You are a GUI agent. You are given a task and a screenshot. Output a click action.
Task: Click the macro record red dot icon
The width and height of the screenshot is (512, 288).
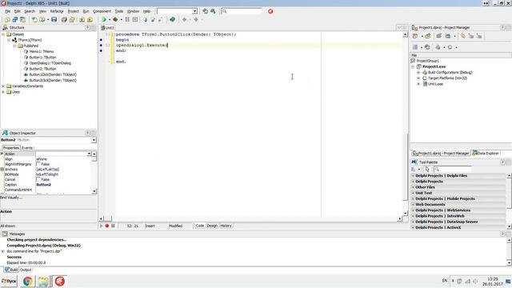coord(106,226)
